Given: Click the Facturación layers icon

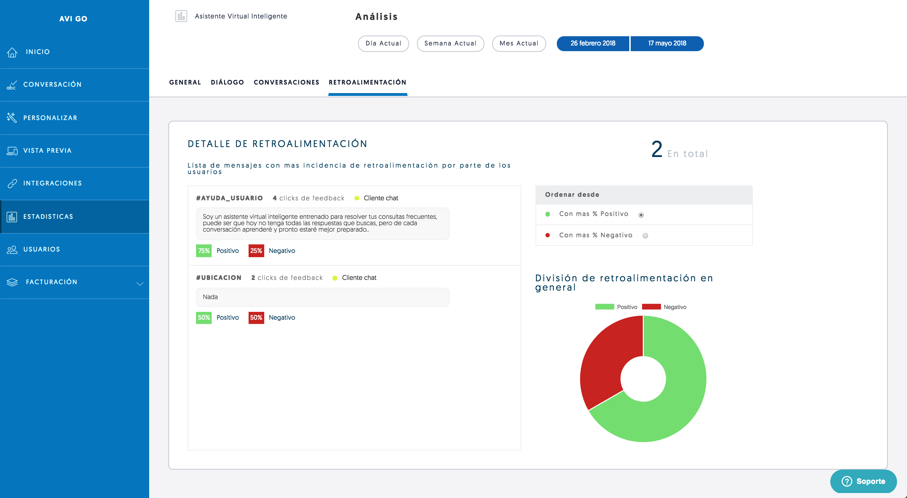Looking at the screenshot, I should [12, 282].
